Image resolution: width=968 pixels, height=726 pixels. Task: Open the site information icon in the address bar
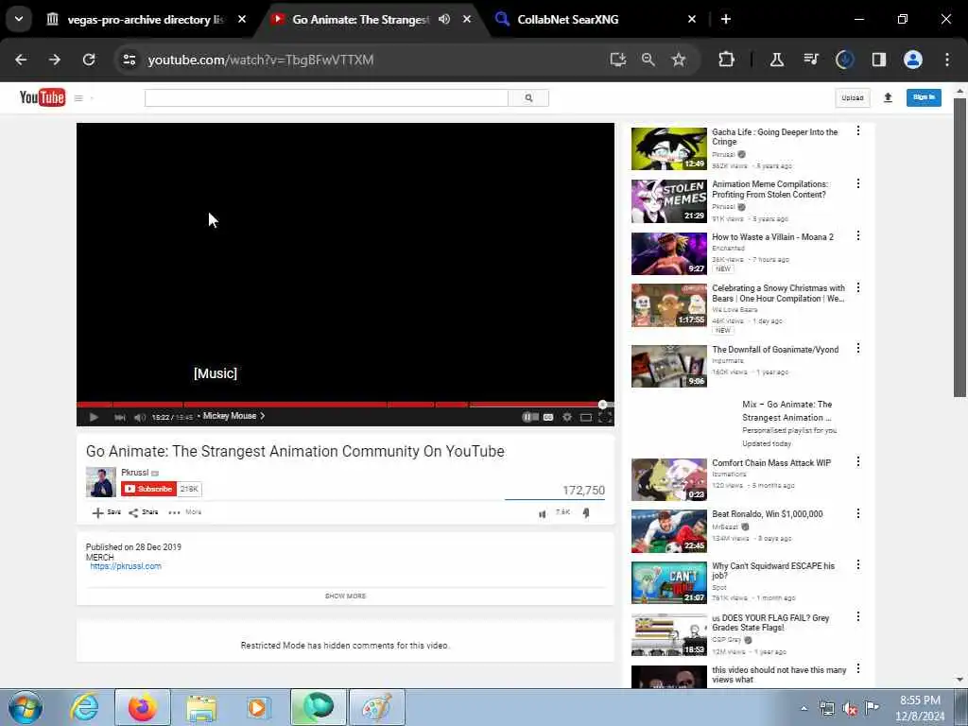pos(129,60)
